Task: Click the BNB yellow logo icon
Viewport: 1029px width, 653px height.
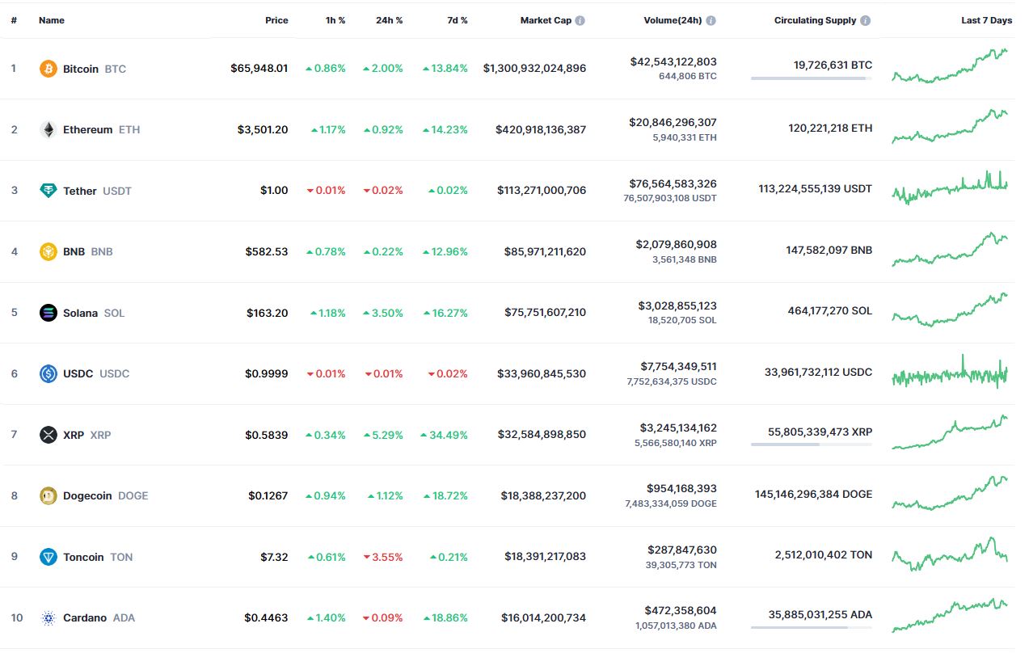Action: click(x=48, y=251)
